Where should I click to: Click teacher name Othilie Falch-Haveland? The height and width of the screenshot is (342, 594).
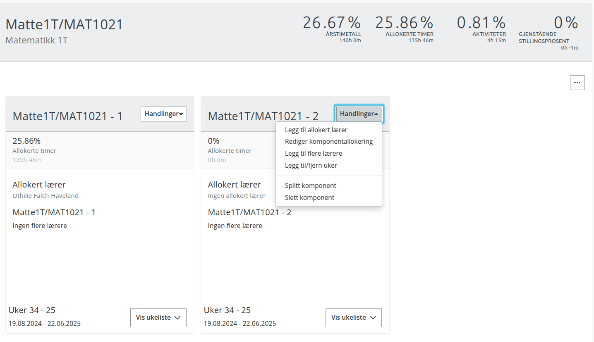click(46, 196)
